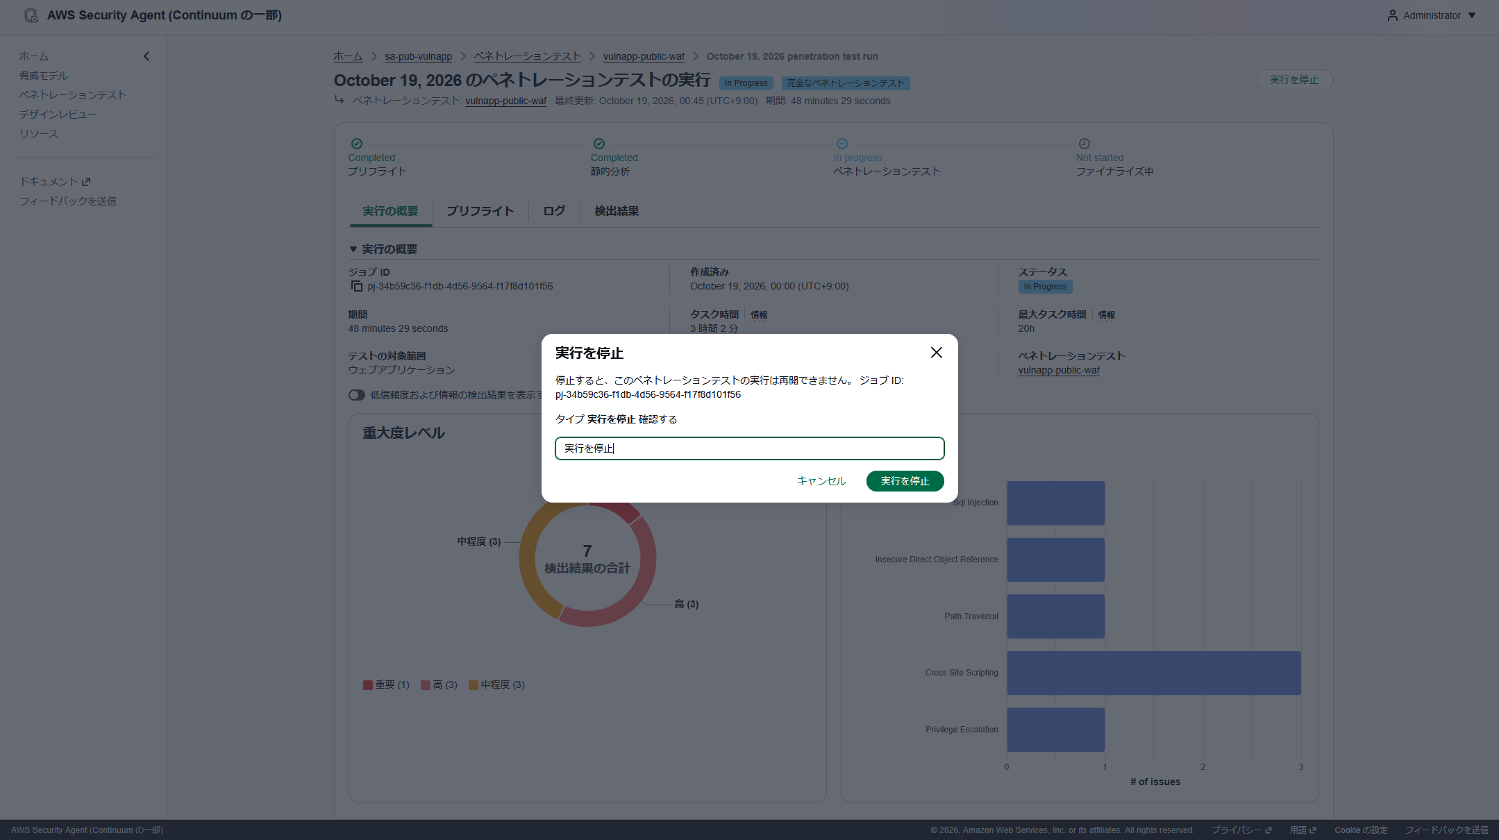
Task: Click the Cross Site Scripting bar
Action: [x=1154, y=673]
